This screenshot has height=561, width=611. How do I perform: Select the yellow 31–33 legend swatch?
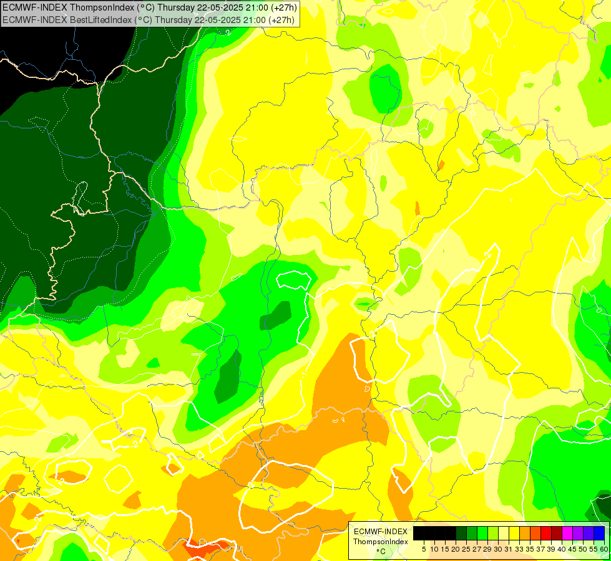(514, 534)
